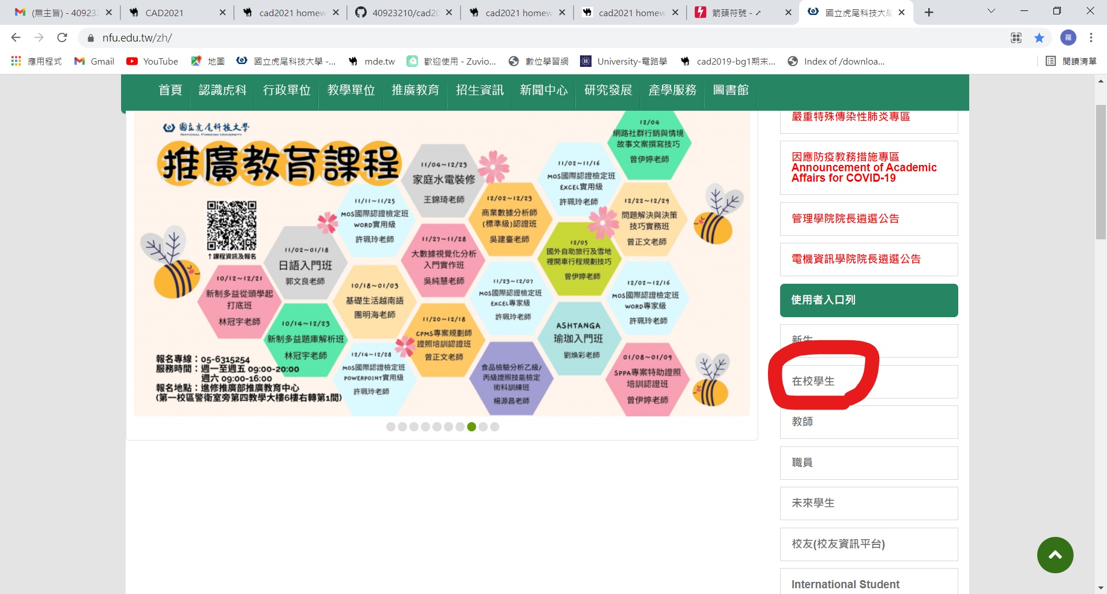Click the page vertical scrollbar thumb

1101,172
